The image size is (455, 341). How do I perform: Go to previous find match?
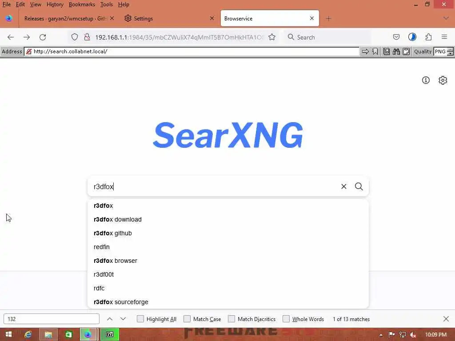(109, 319)
